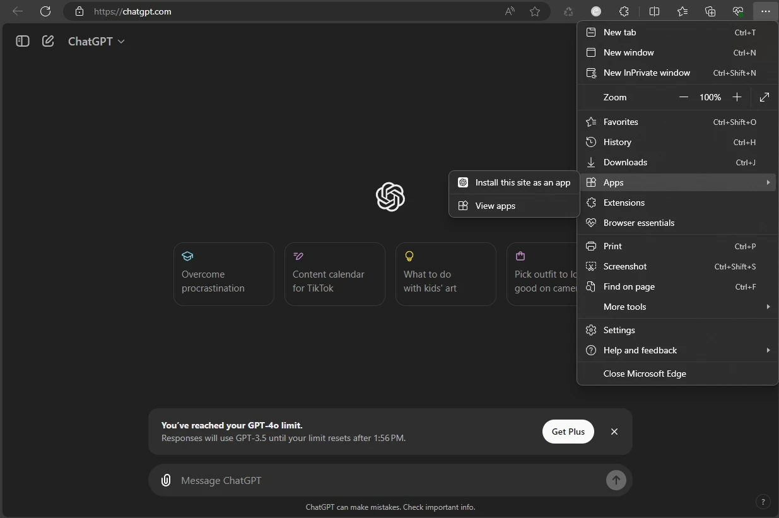This screenshot has height=518, width=779.
Task: Click the recycle-arrows extension icon in toolbar
Action: 568,11
